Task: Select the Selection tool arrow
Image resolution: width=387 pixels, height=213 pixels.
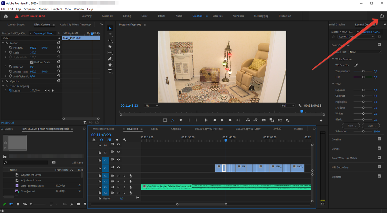Action: (110, 28)
